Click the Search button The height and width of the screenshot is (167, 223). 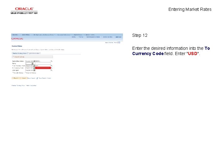[x=16, y=78]
